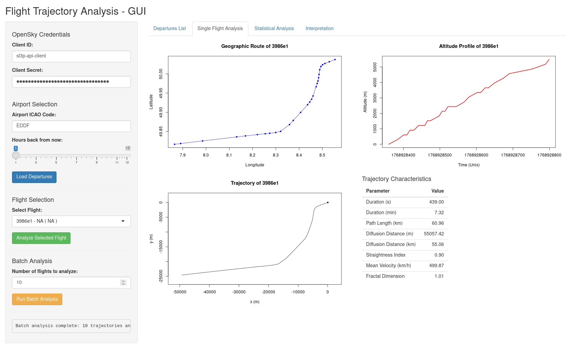Click the Load Departures button
The image size is (571, 350).
34,177
